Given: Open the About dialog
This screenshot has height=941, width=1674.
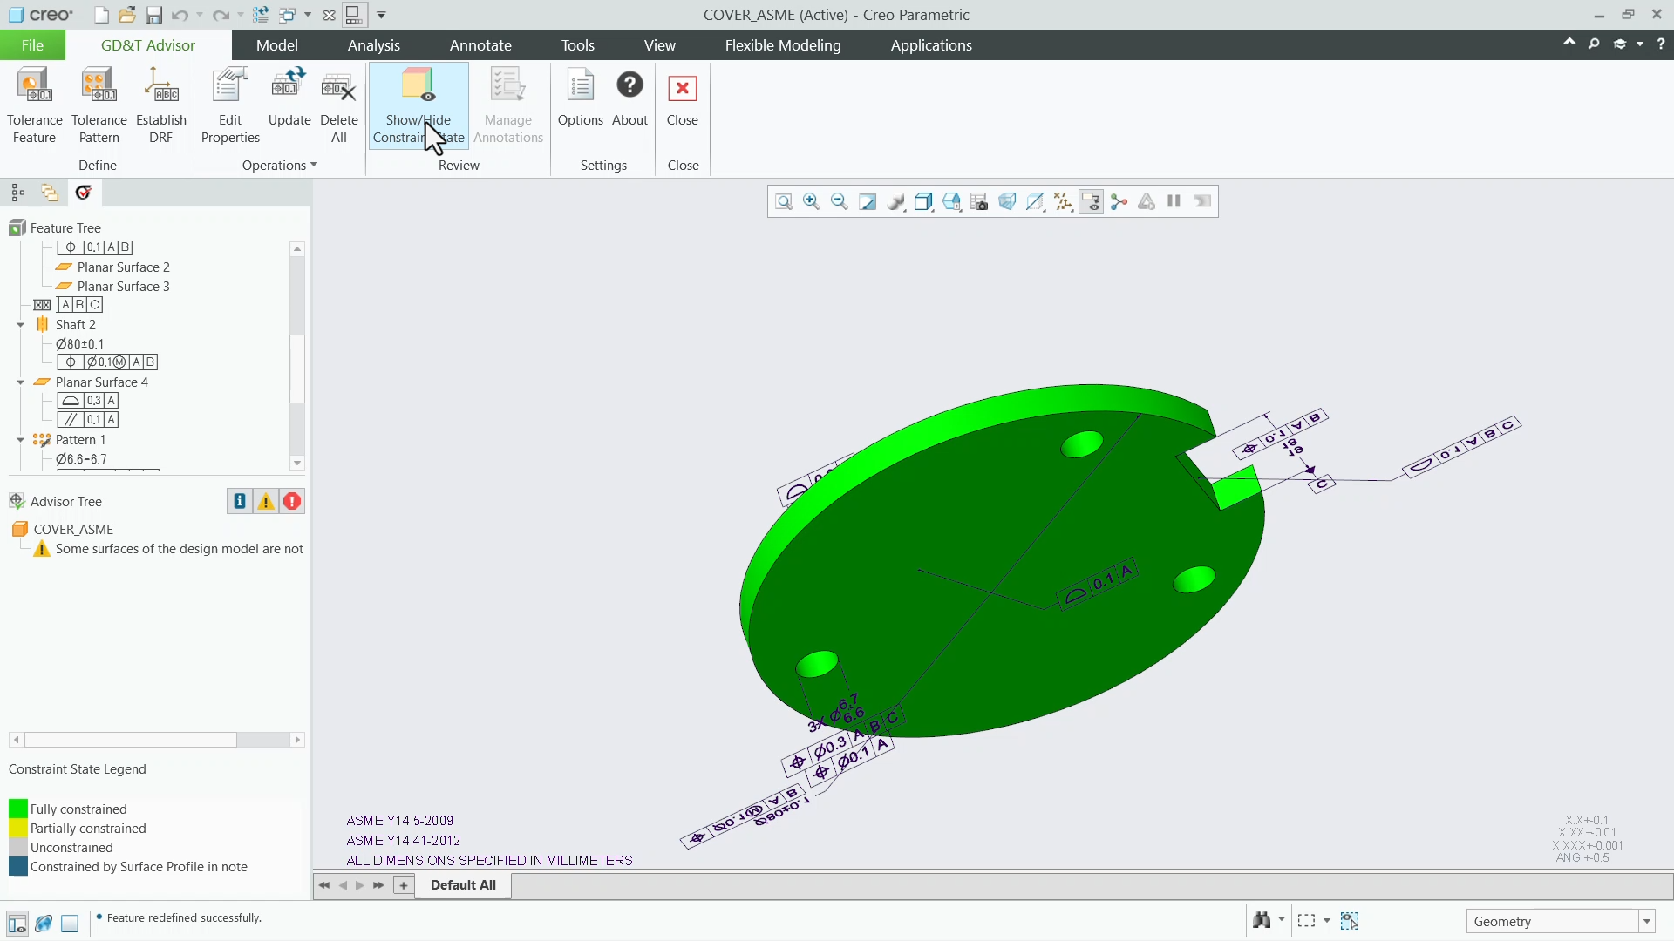Looking at the screenshot, I should click(x=629, y=97).
